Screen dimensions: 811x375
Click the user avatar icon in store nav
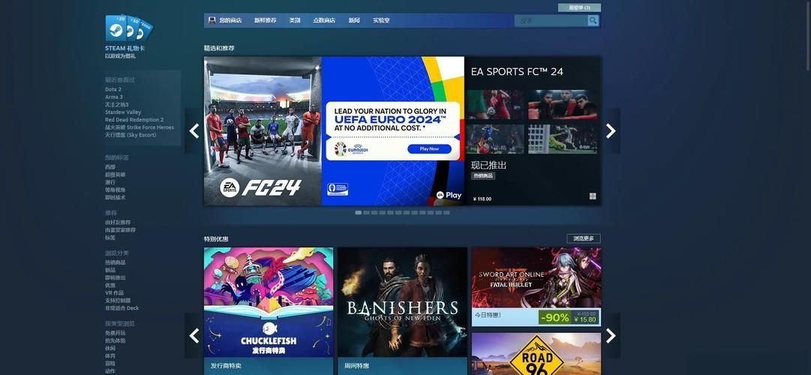[x=212, y=20]
